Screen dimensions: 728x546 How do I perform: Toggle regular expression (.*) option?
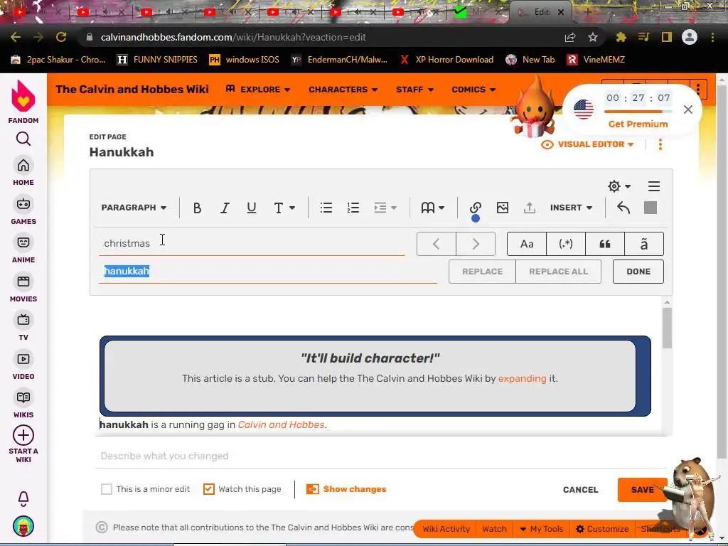tap(565, 244)
